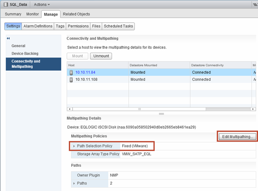
Task: Select the Settings sub-tab
Action: click(x=13, y=26)
